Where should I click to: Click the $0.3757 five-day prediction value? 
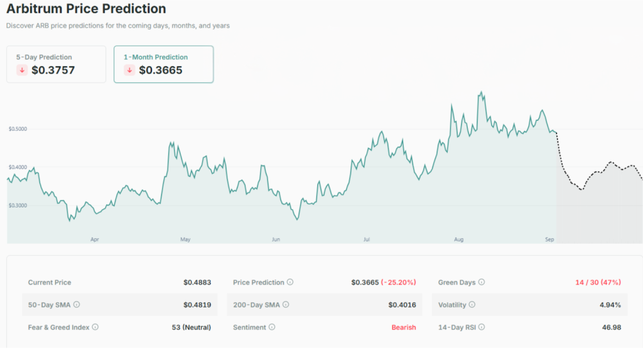(53, 70)
